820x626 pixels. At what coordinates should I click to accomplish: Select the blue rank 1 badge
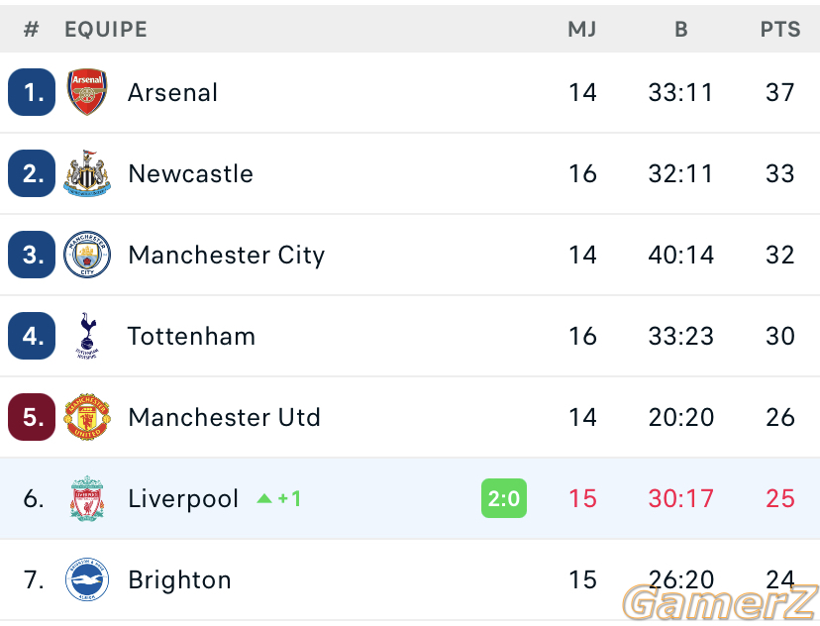coord(32,92)
